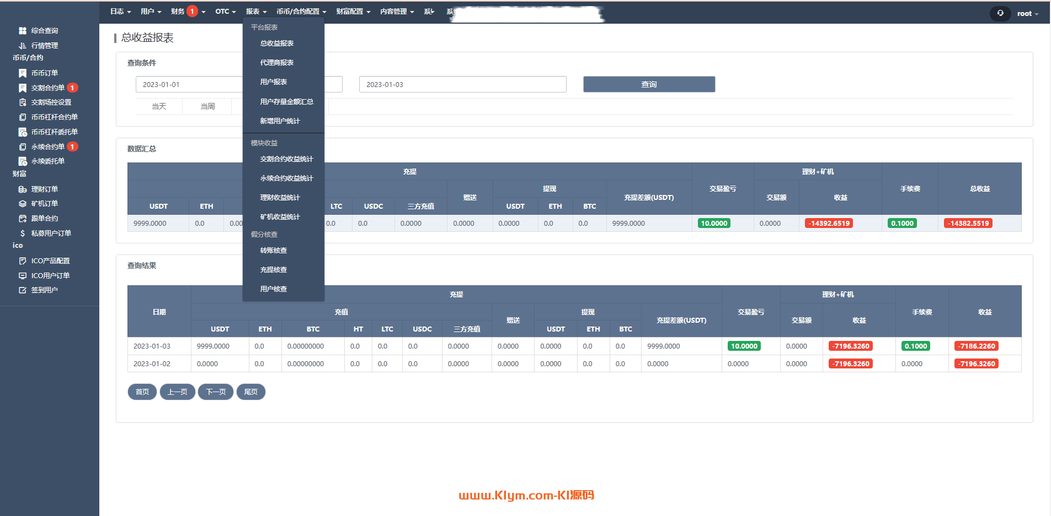Choose 永续合约收益统计 in the menu
Image resolution: width=1051 pixels, height=516 pixels.
(286, 178)
